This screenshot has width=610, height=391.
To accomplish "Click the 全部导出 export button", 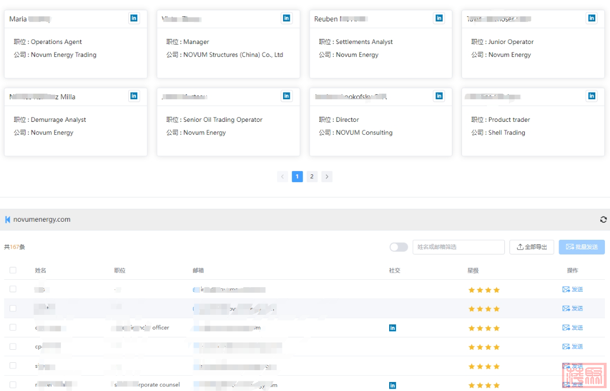I will [532, 247].
